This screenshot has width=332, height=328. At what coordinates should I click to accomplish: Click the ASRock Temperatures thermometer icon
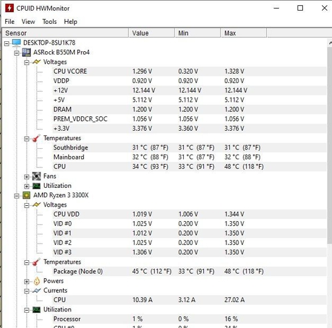click(x=37, y=138)
